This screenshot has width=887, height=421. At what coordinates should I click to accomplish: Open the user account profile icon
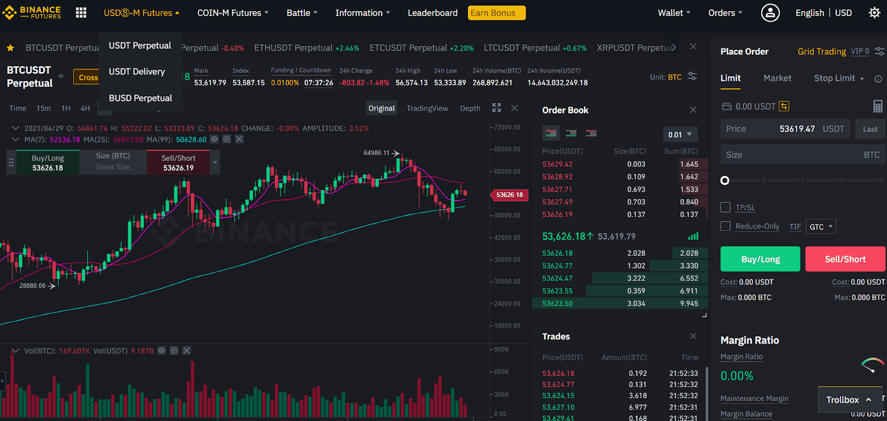[770, 13]
